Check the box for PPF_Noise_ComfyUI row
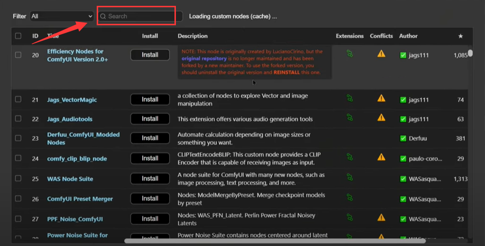Viewport: 485px width, 246px height. click(x=18, y=219)
